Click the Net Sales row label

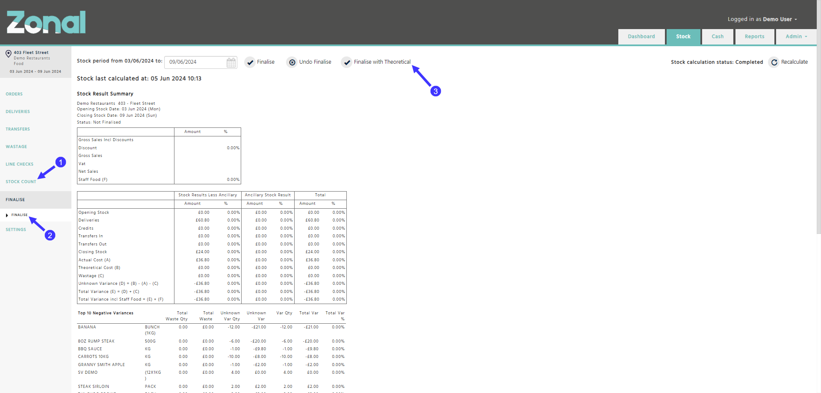click(88, 171)
